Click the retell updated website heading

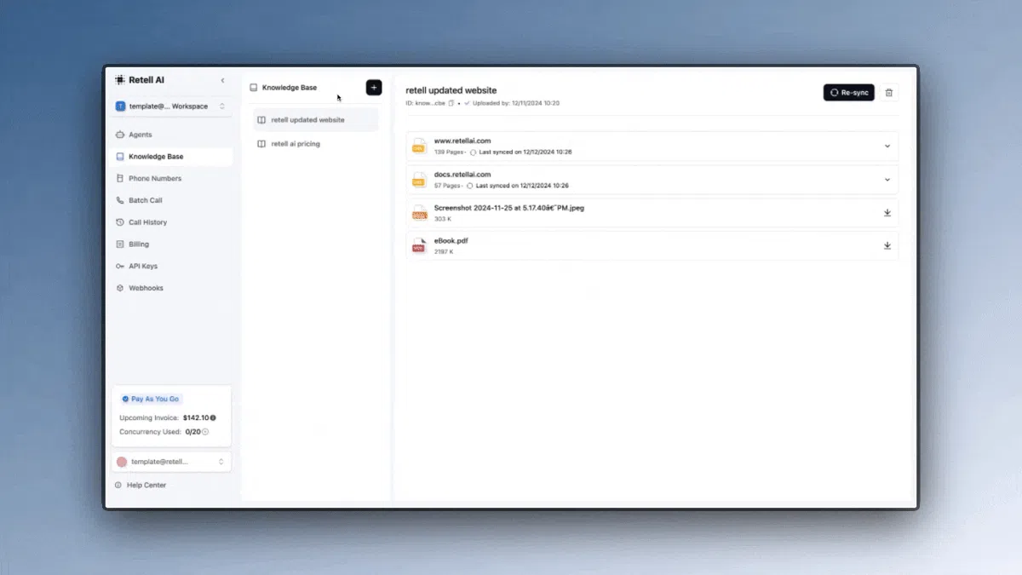[451, 90]
